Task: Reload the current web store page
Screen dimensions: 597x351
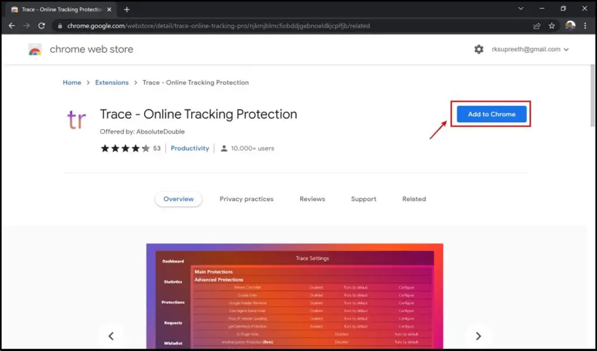Action: [41, 26]
